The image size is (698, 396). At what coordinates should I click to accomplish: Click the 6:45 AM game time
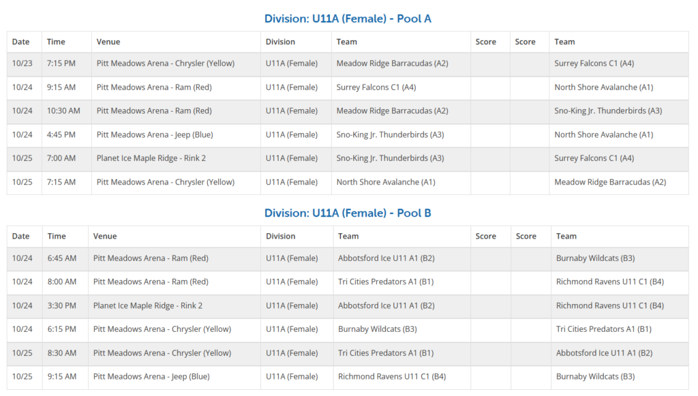(62, 258)
